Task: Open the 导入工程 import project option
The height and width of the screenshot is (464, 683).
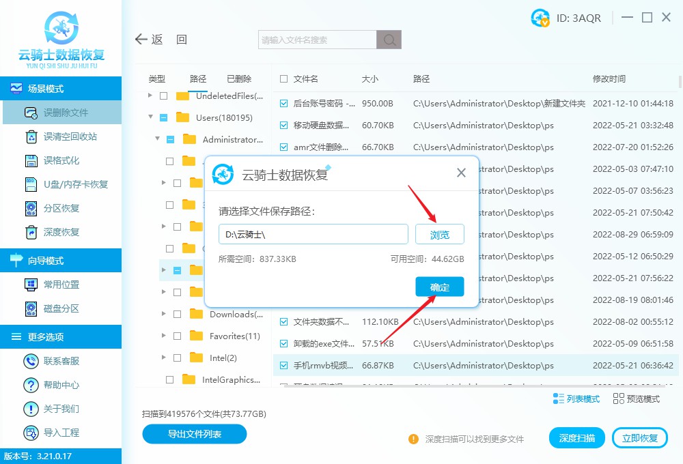Action: pos(61,432)
